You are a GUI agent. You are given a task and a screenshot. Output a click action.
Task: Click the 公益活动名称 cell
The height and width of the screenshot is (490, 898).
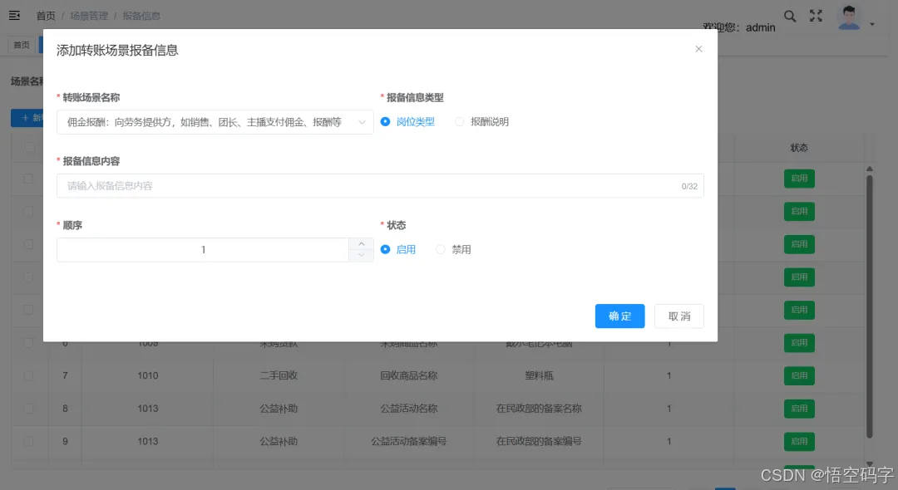[409, 409]
